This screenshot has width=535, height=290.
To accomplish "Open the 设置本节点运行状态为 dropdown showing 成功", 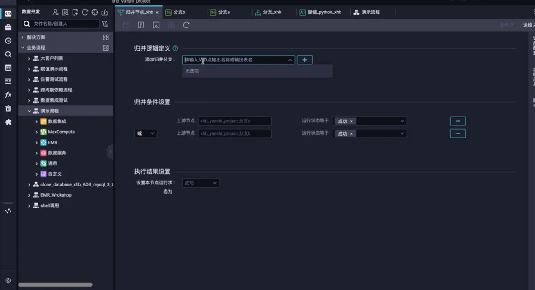I will (201, 183).
